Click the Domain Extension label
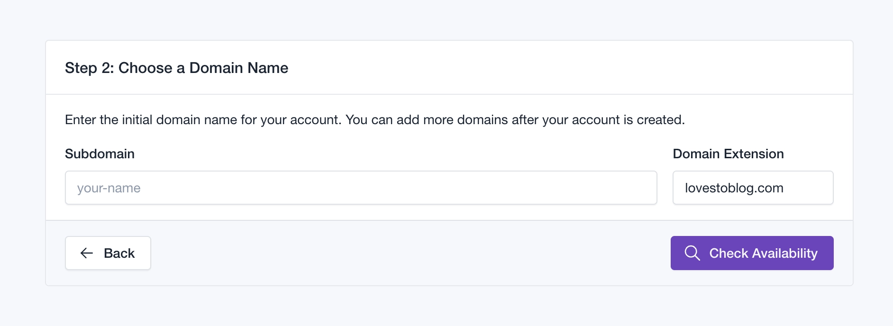The height and width of the screenshot is (326, 893). point(728,154)
